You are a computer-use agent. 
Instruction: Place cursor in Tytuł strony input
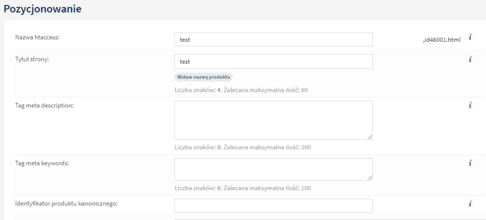click(x=273, y=61)
